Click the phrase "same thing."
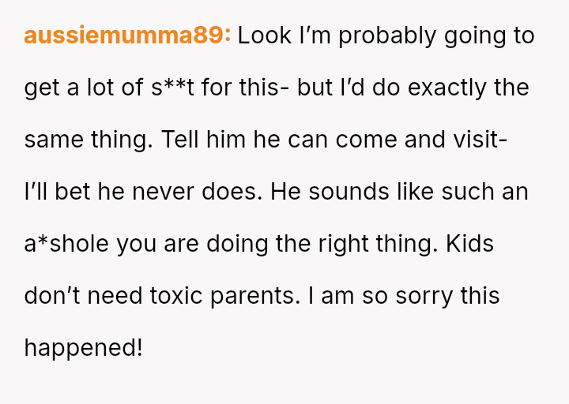569x404 pixels. [89, 140]
